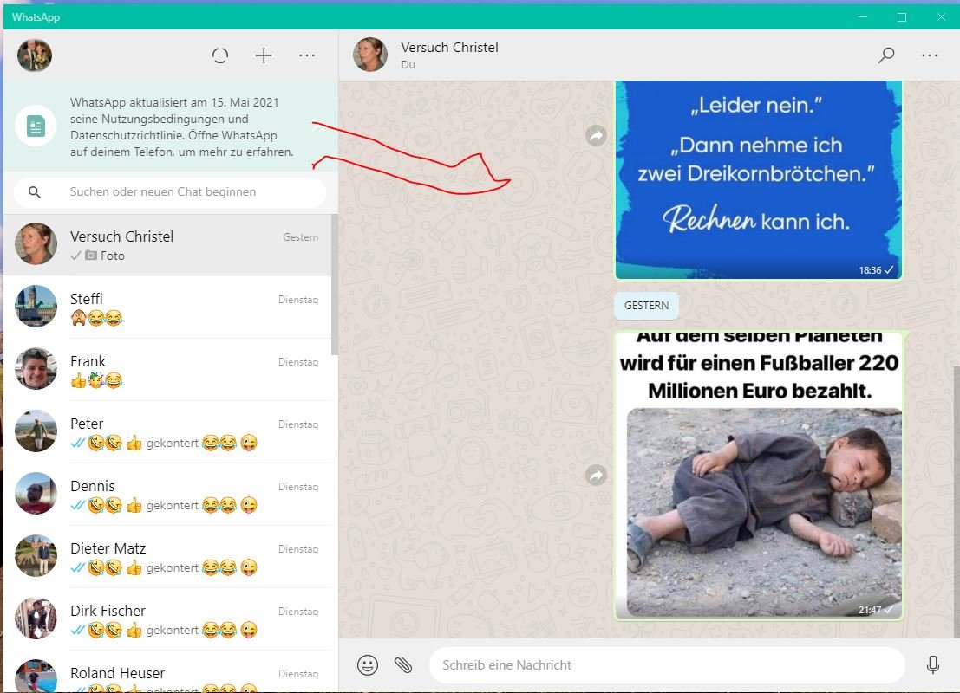The image size is (960, 693).
Task: Click the 'Gestern' timestamp on Versuch Christel
Action: [x=301, y=237]
